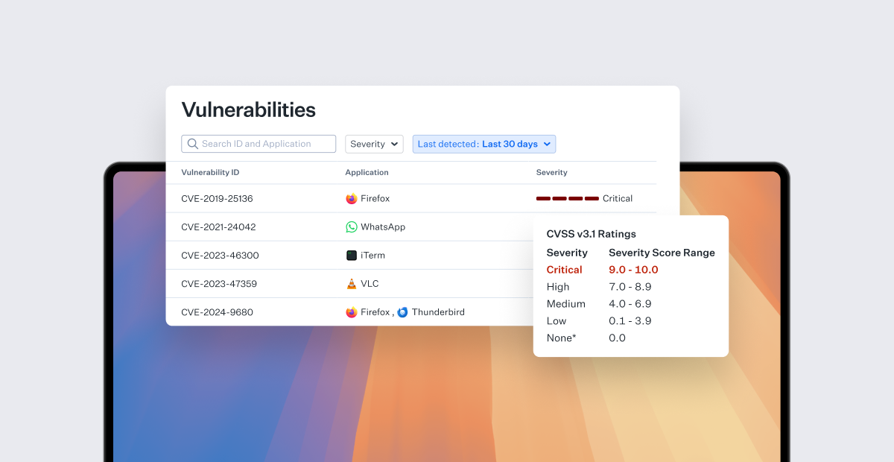Select the WhatsApp icon next to CVE-2021-24042

[x=351, y=227]
